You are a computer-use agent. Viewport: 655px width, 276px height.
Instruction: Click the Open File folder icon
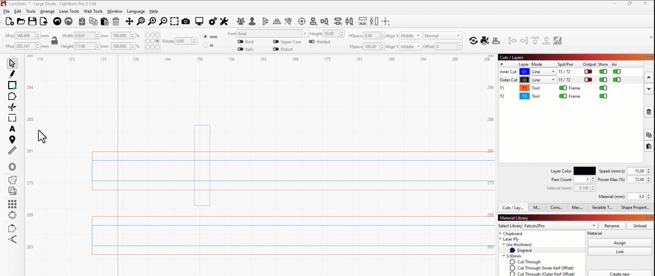[x=21, y=21]
